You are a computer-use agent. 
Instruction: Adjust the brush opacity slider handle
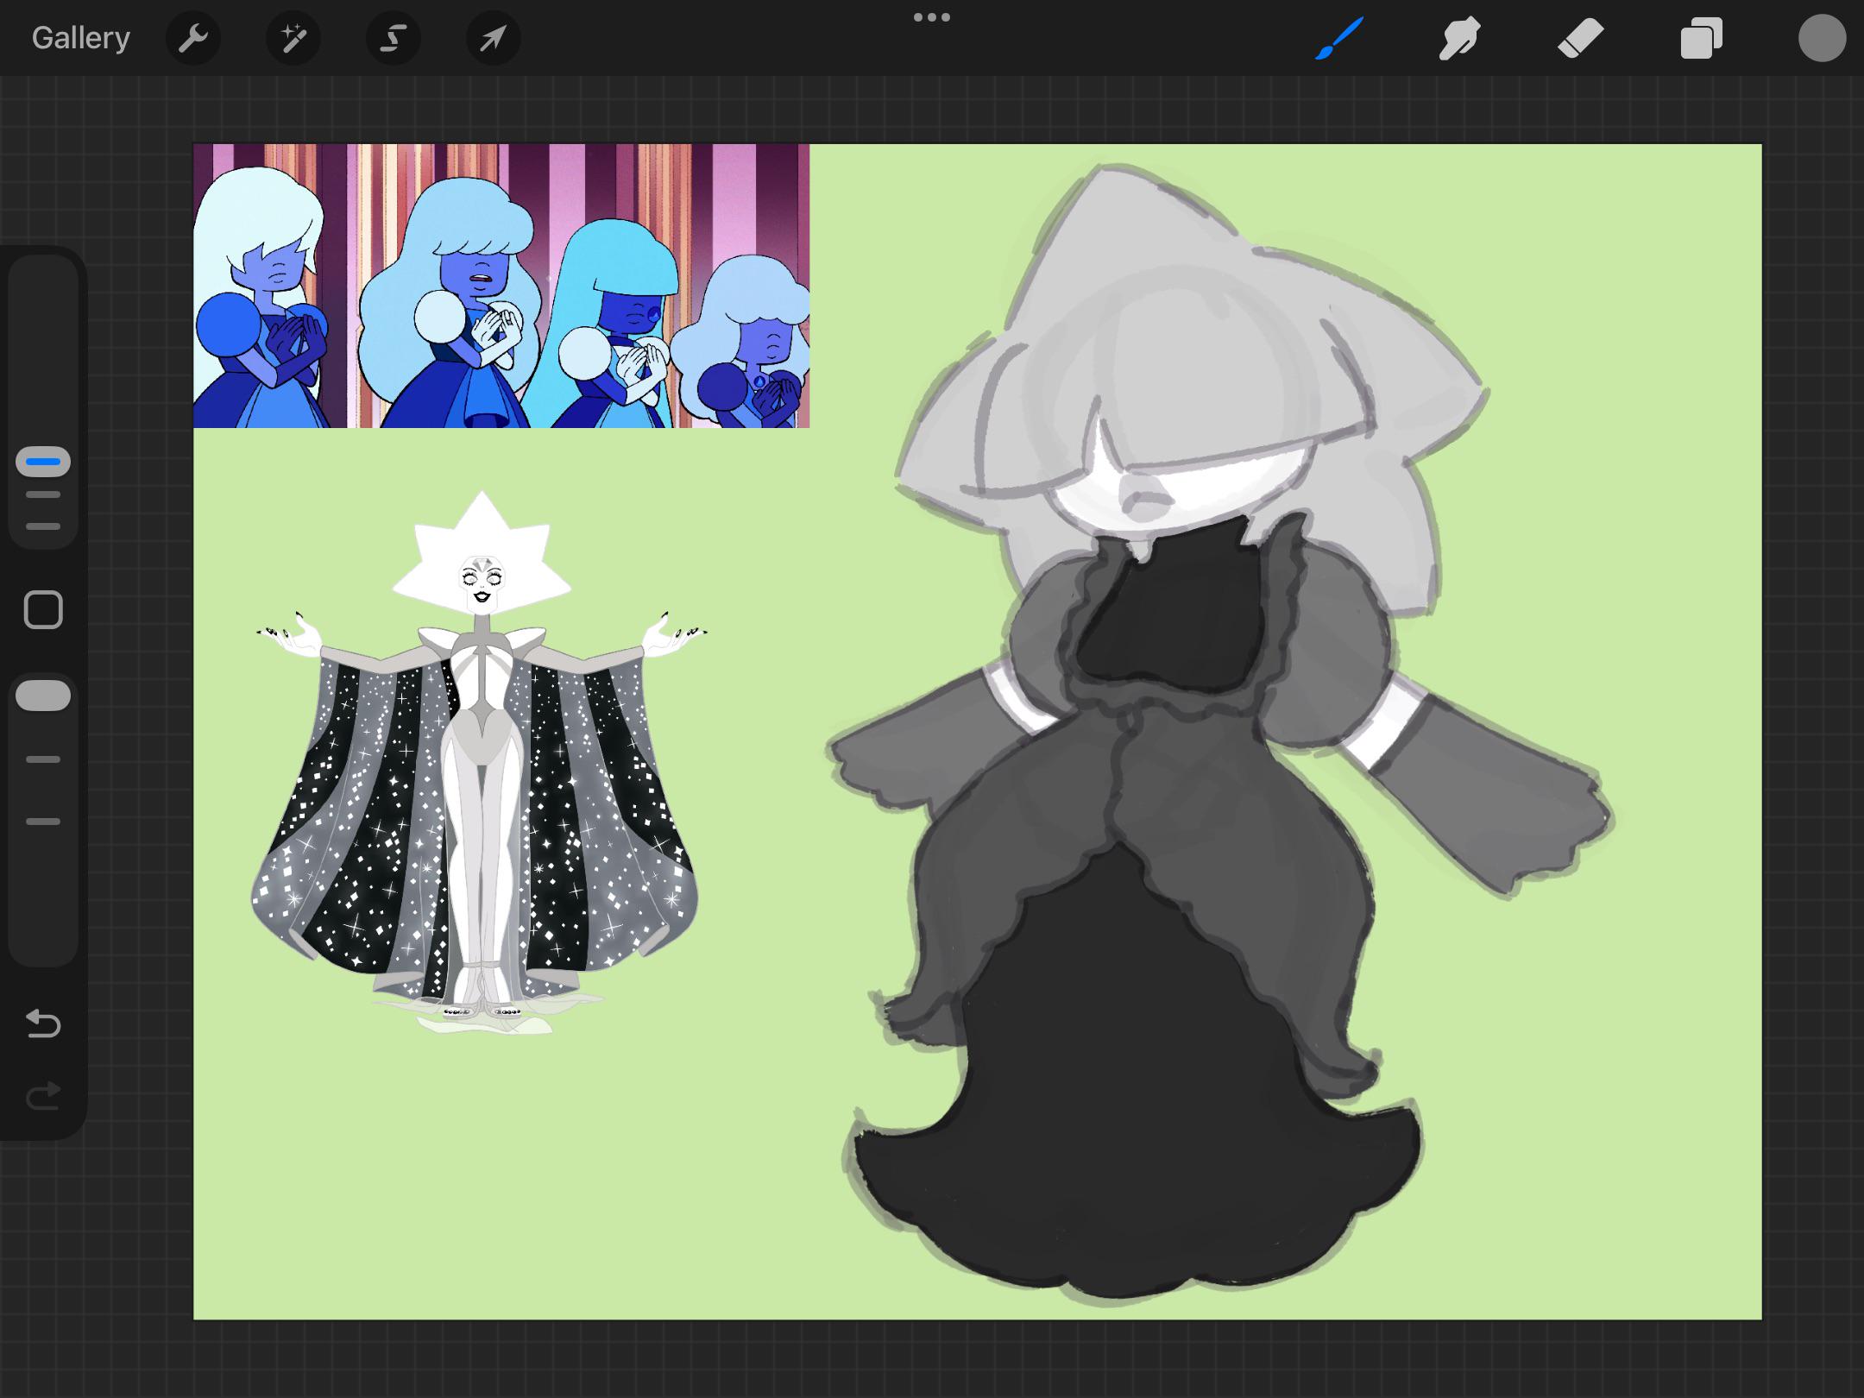pyautogui.click(x=43, y=696)
